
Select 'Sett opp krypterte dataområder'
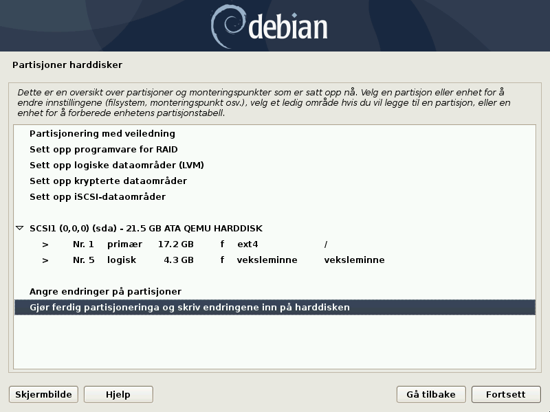point(108,181)
